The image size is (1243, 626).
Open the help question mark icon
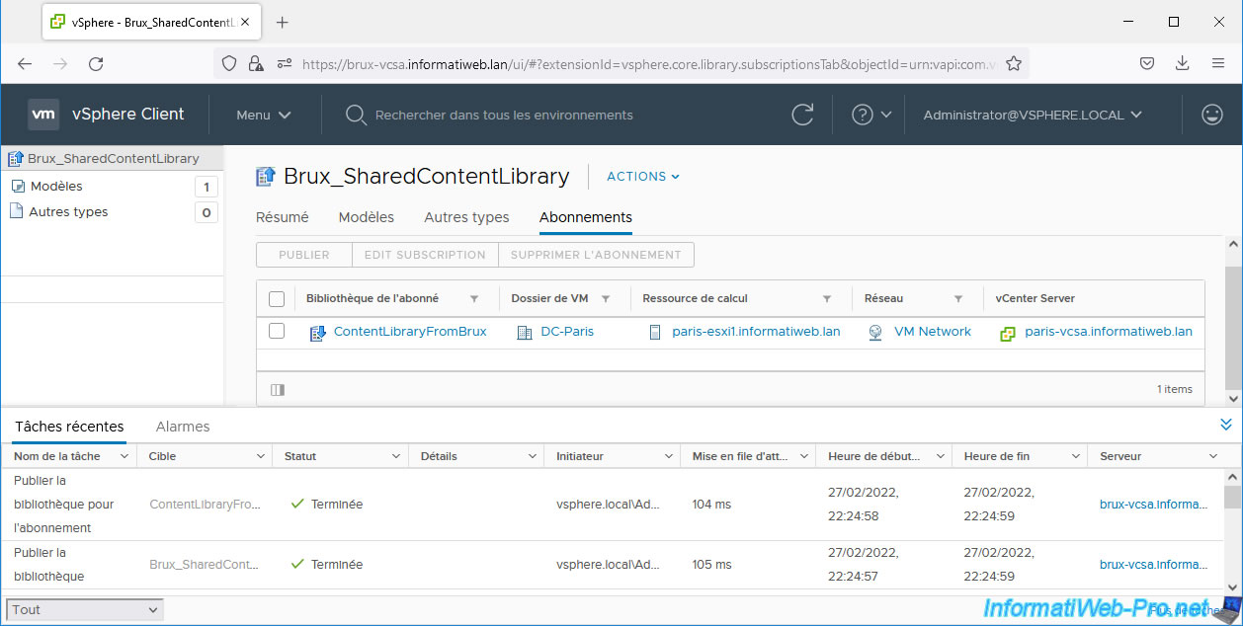point(863,115)
